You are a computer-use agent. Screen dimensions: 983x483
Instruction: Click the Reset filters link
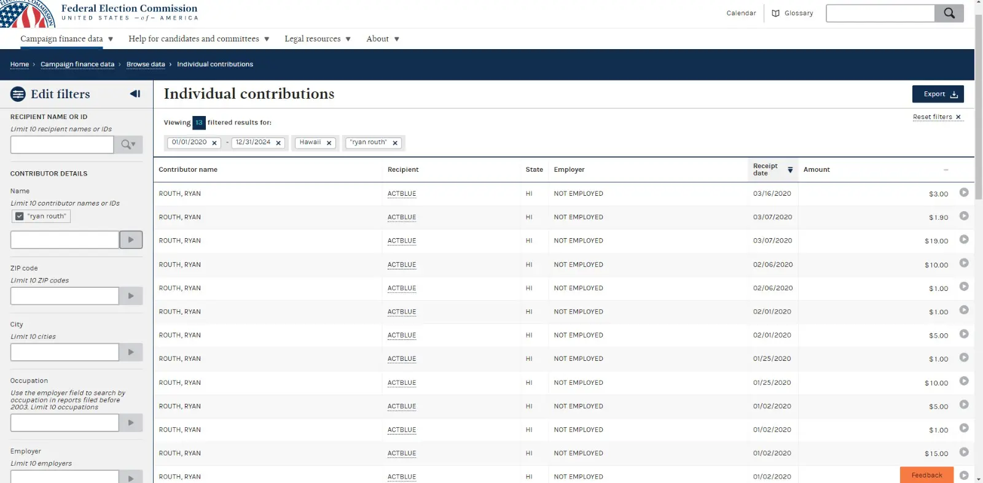coord(936,117)
